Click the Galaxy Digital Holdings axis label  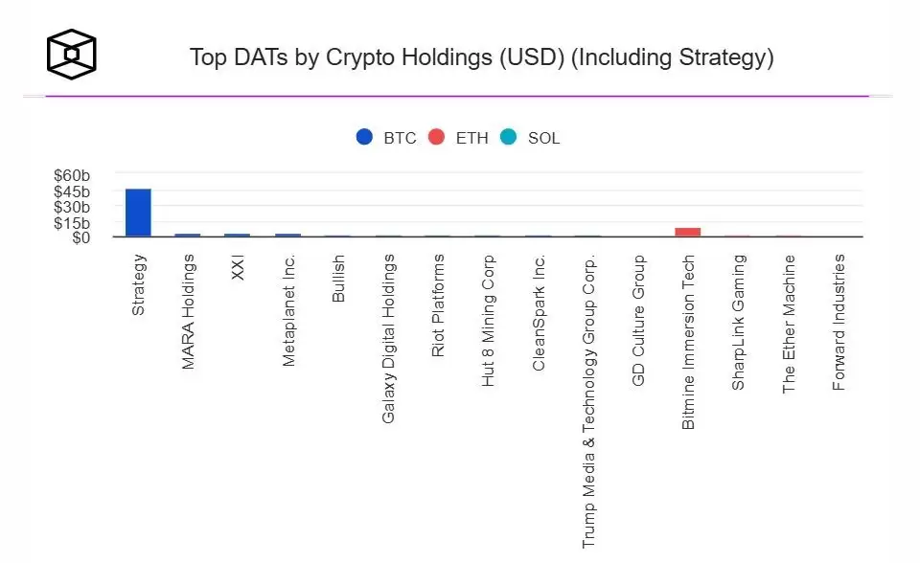point(388,339)
